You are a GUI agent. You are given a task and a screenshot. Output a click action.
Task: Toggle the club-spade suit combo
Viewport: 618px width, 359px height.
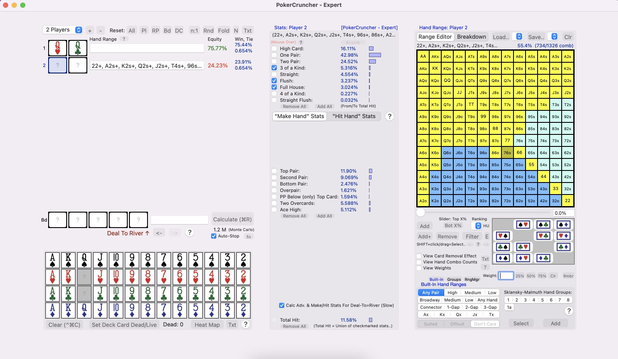(503, 247)
